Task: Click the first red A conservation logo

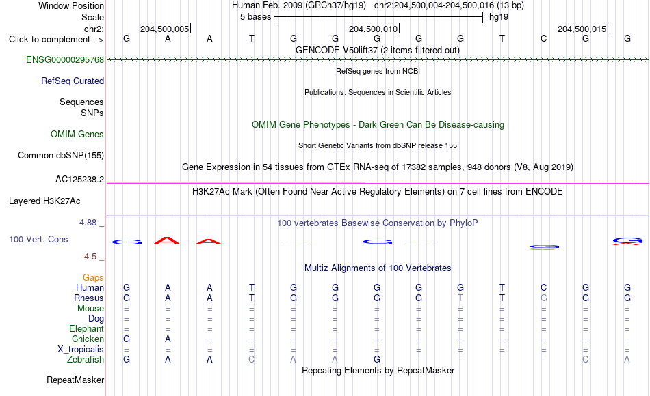Action: click(x=167, y=240)
